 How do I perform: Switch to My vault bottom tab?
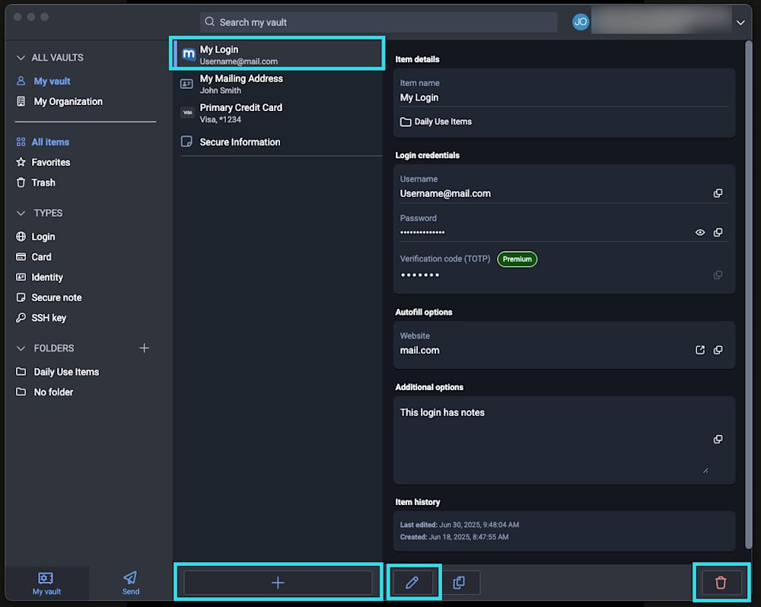[x=46, y=583]
